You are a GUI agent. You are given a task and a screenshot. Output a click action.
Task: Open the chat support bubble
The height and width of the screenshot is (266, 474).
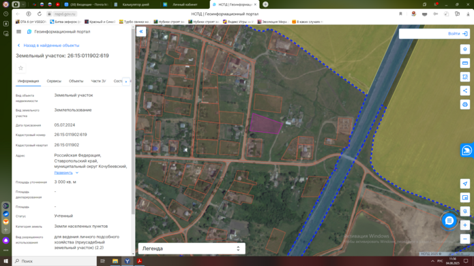point(449,221)
